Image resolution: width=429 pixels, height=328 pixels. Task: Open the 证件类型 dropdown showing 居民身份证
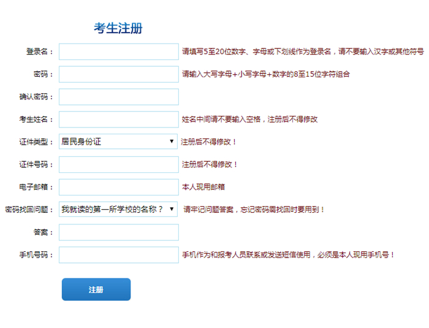point(118,142)
